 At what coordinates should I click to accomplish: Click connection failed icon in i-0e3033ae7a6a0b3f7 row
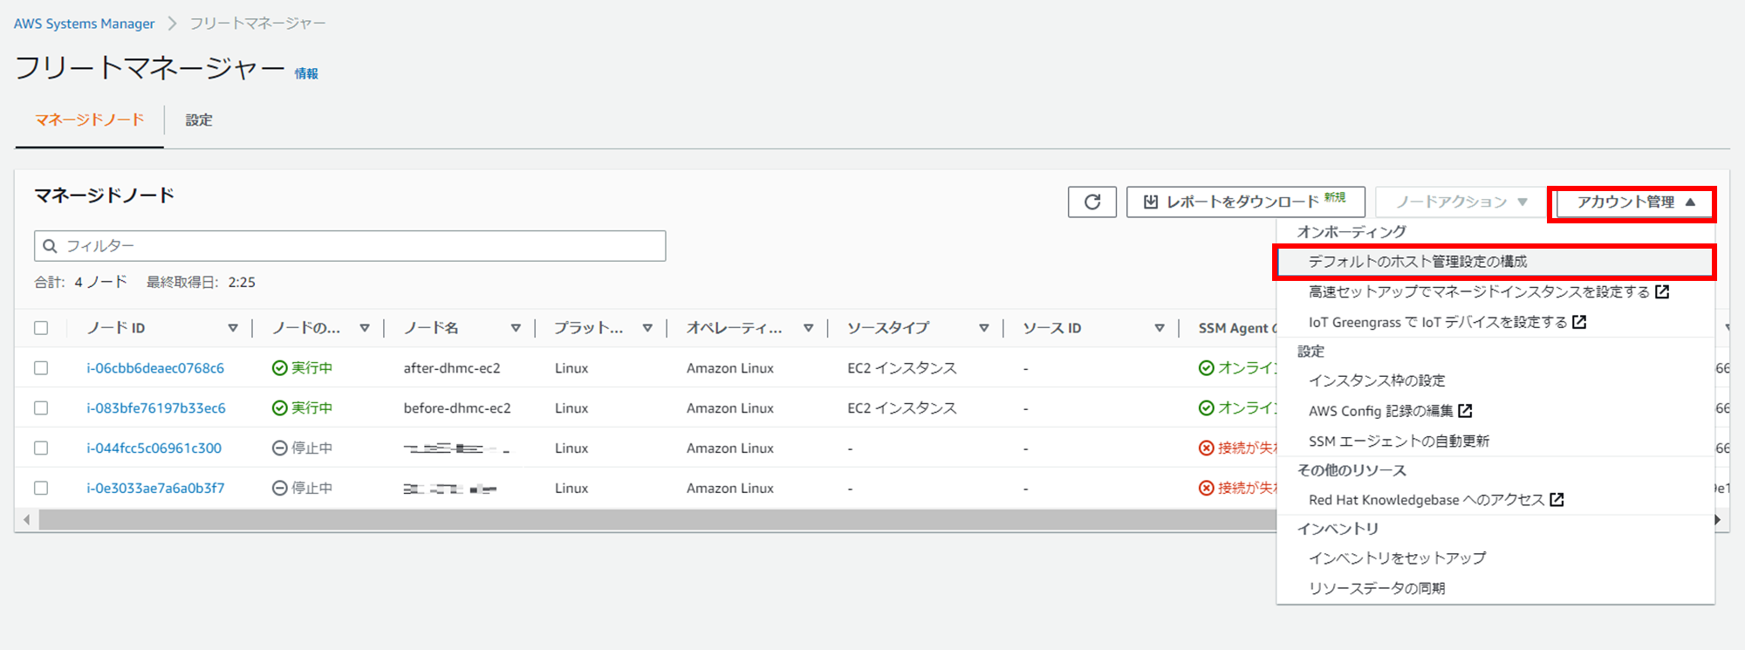[x=1206, y=489]
